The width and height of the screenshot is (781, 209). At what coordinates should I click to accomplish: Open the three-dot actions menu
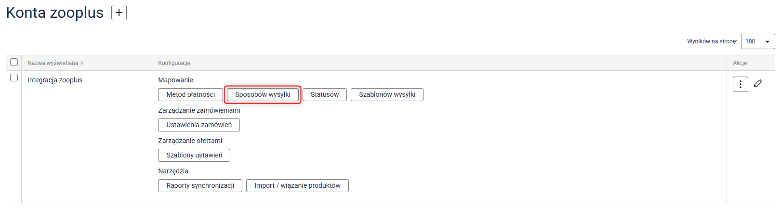pyautogui.click(x=740, y=84)
